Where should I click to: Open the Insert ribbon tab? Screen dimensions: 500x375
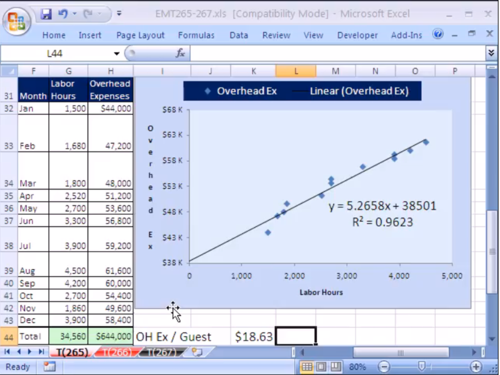point(90,35)
